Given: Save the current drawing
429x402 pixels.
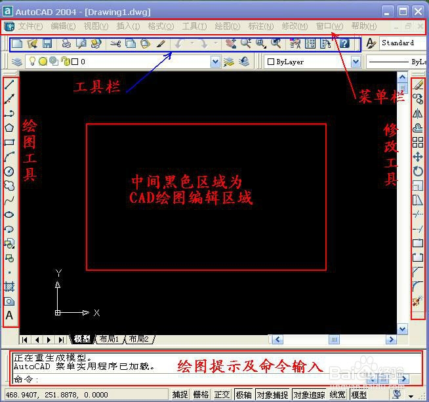Looking at the screenshot, I should 47,43.
